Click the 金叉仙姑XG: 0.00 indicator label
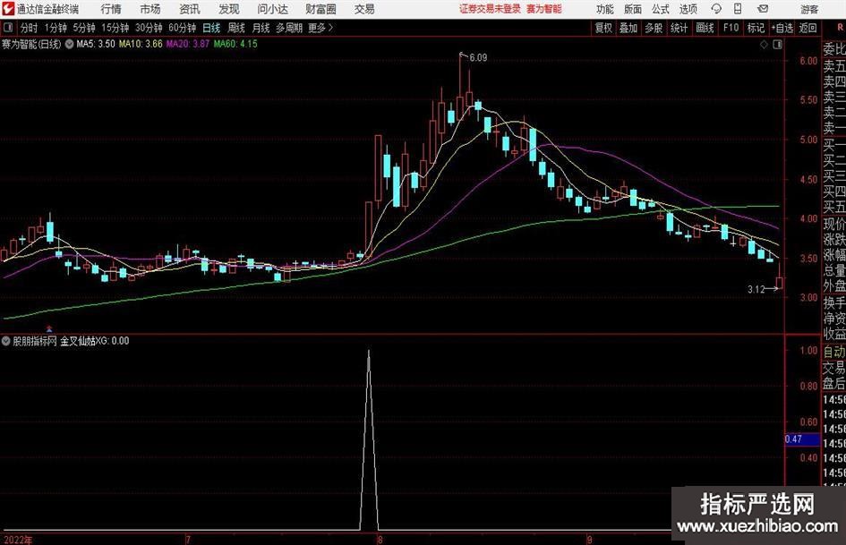This screenshot has width=846, height=545. 94,341
